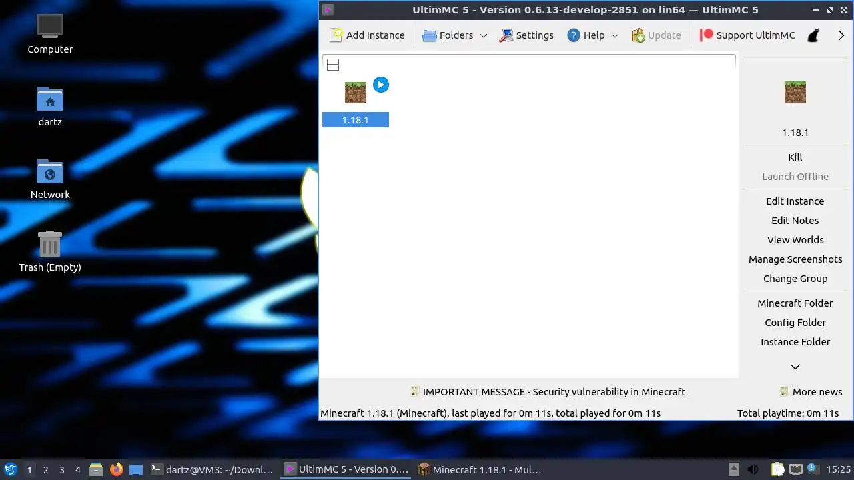
Task: Switch to the dartz@VM3 terminal taskbar entry
Action: 211,469
